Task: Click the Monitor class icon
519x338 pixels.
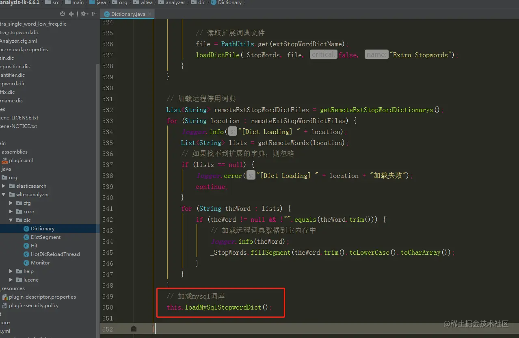Action: [26, 263]
